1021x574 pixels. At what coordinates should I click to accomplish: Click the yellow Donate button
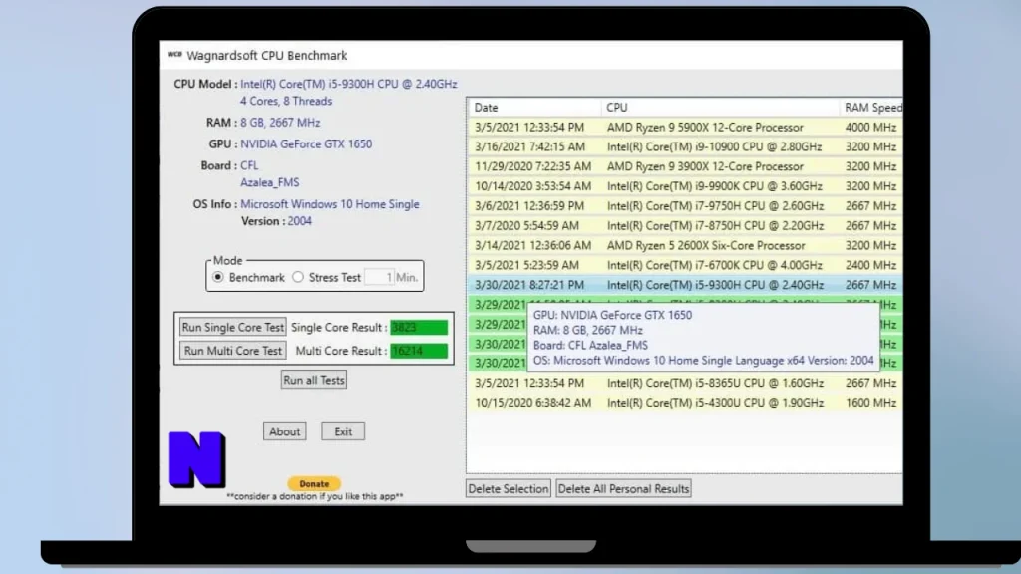[314, 483]
